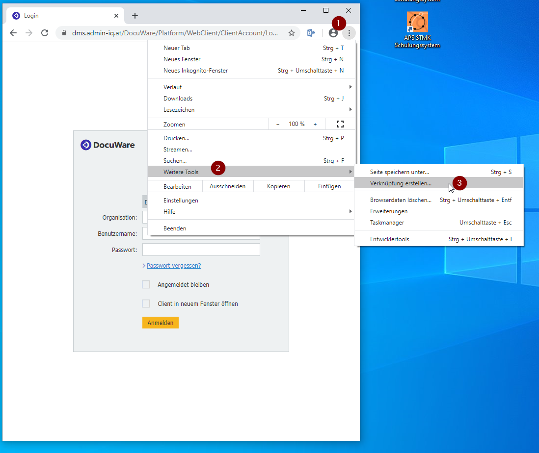This screenshot has height=453, width=539.
Task: Choose Streamen... from menu
Action: coord(251,150)
